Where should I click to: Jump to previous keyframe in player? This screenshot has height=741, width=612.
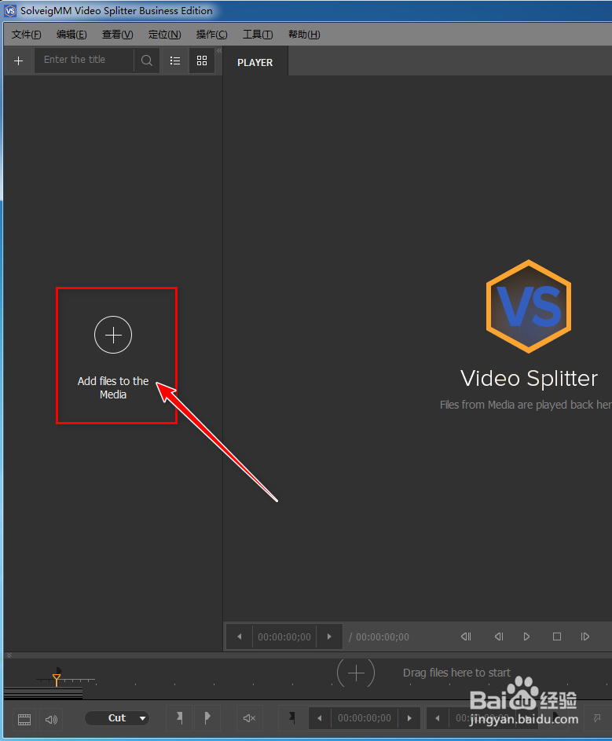coord(466,636)
